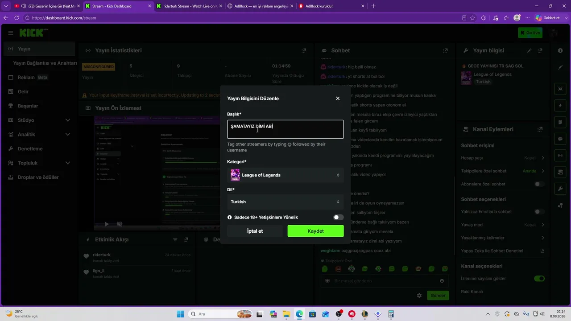571x321 pixels.
Task: Click the info icon in the right rail
Action: coord(560,50)
